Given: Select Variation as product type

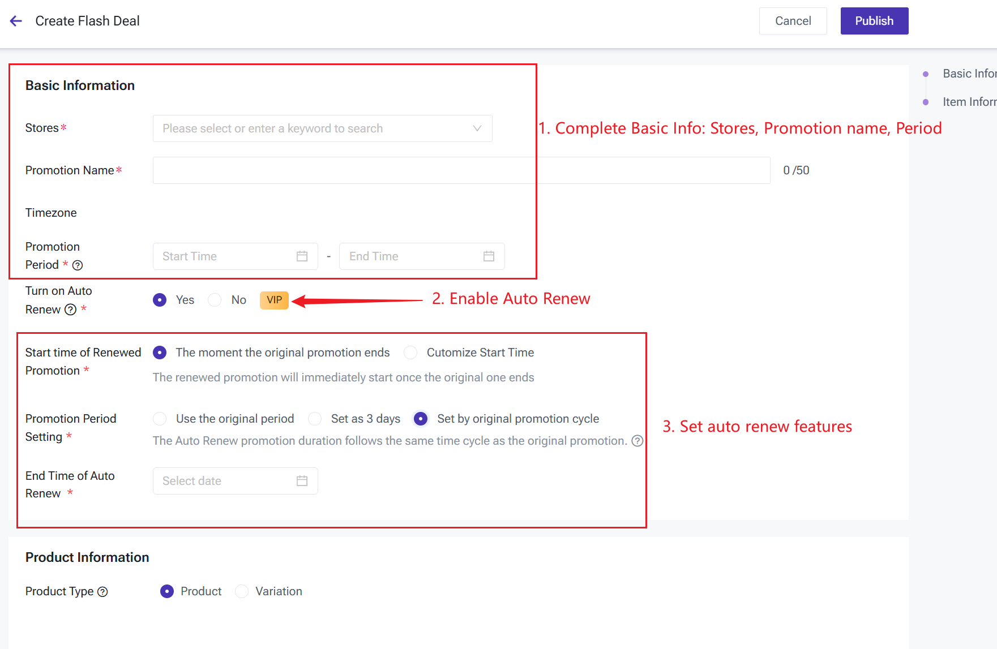Looking at the screenshot, I should tap(242, 591).
